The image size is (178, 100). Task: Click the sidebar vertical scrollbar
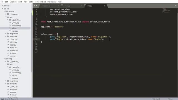point(31,42)
